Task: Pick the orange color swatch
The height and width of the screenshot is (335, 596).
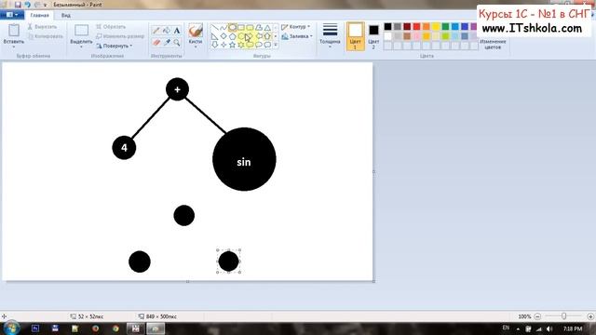Action: pyautogui.click(x=427, y=27)
